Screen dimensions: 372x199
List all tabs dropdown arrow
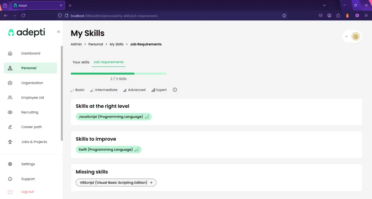click(x=324, y=6)
